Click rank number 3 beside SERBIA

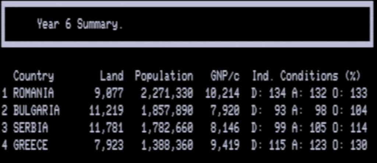(4, 127)
